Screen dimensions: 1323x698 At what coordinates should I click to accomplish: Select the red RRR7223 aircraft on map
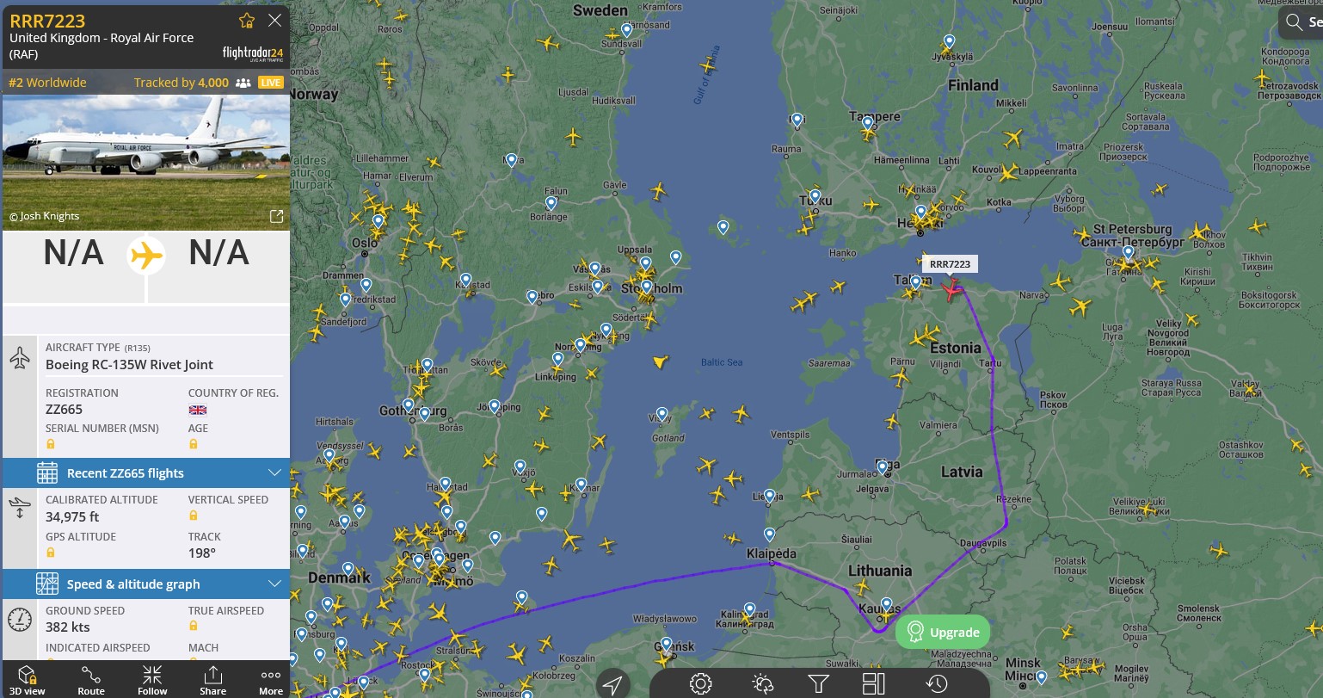tap(951, 290)
